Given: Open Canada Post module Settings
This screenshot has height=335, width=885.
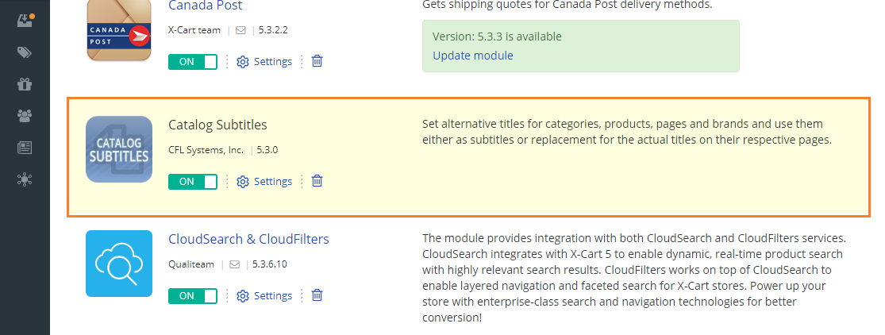Looking at the screenshot, I should coord(264,62).
